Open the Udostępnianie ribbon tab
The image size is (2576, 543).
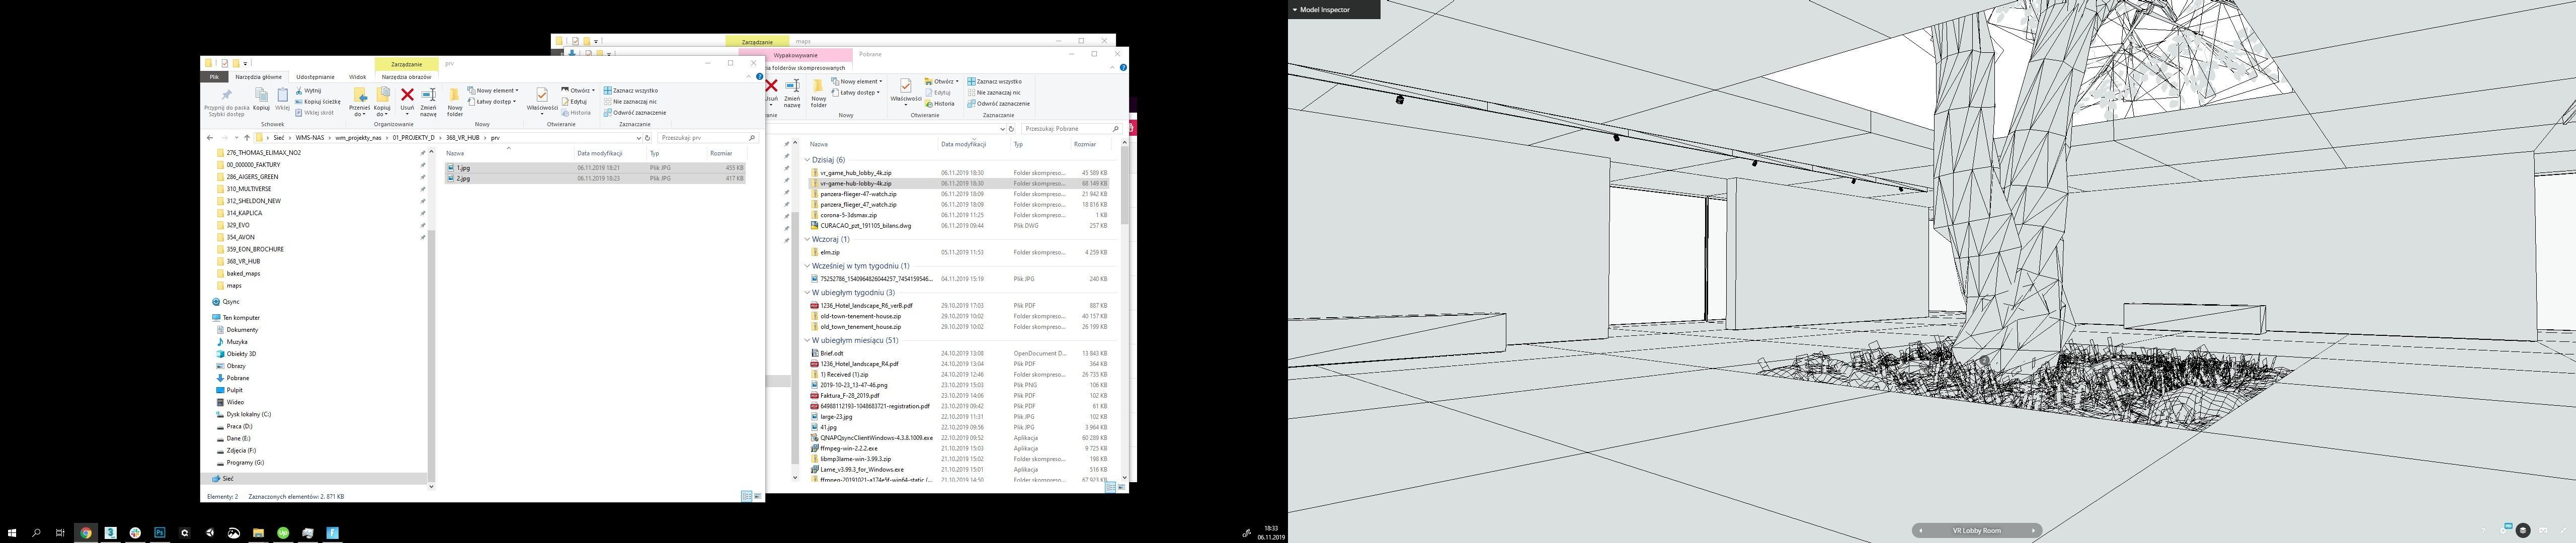coord(315,77)
